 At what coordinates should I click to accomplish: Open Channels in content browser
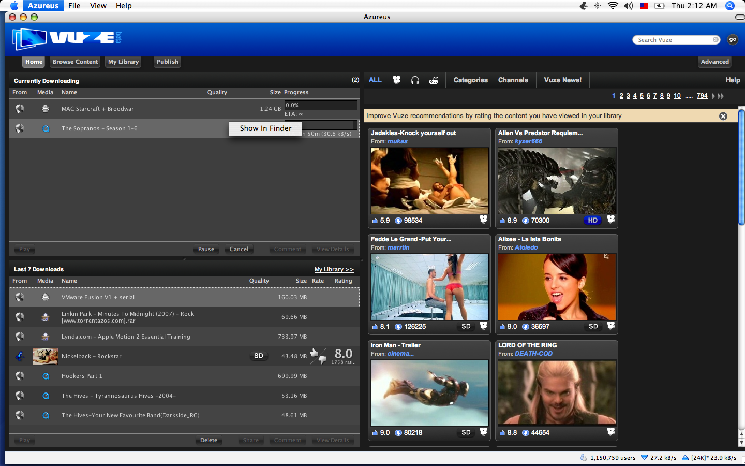[x=513, y=80]
